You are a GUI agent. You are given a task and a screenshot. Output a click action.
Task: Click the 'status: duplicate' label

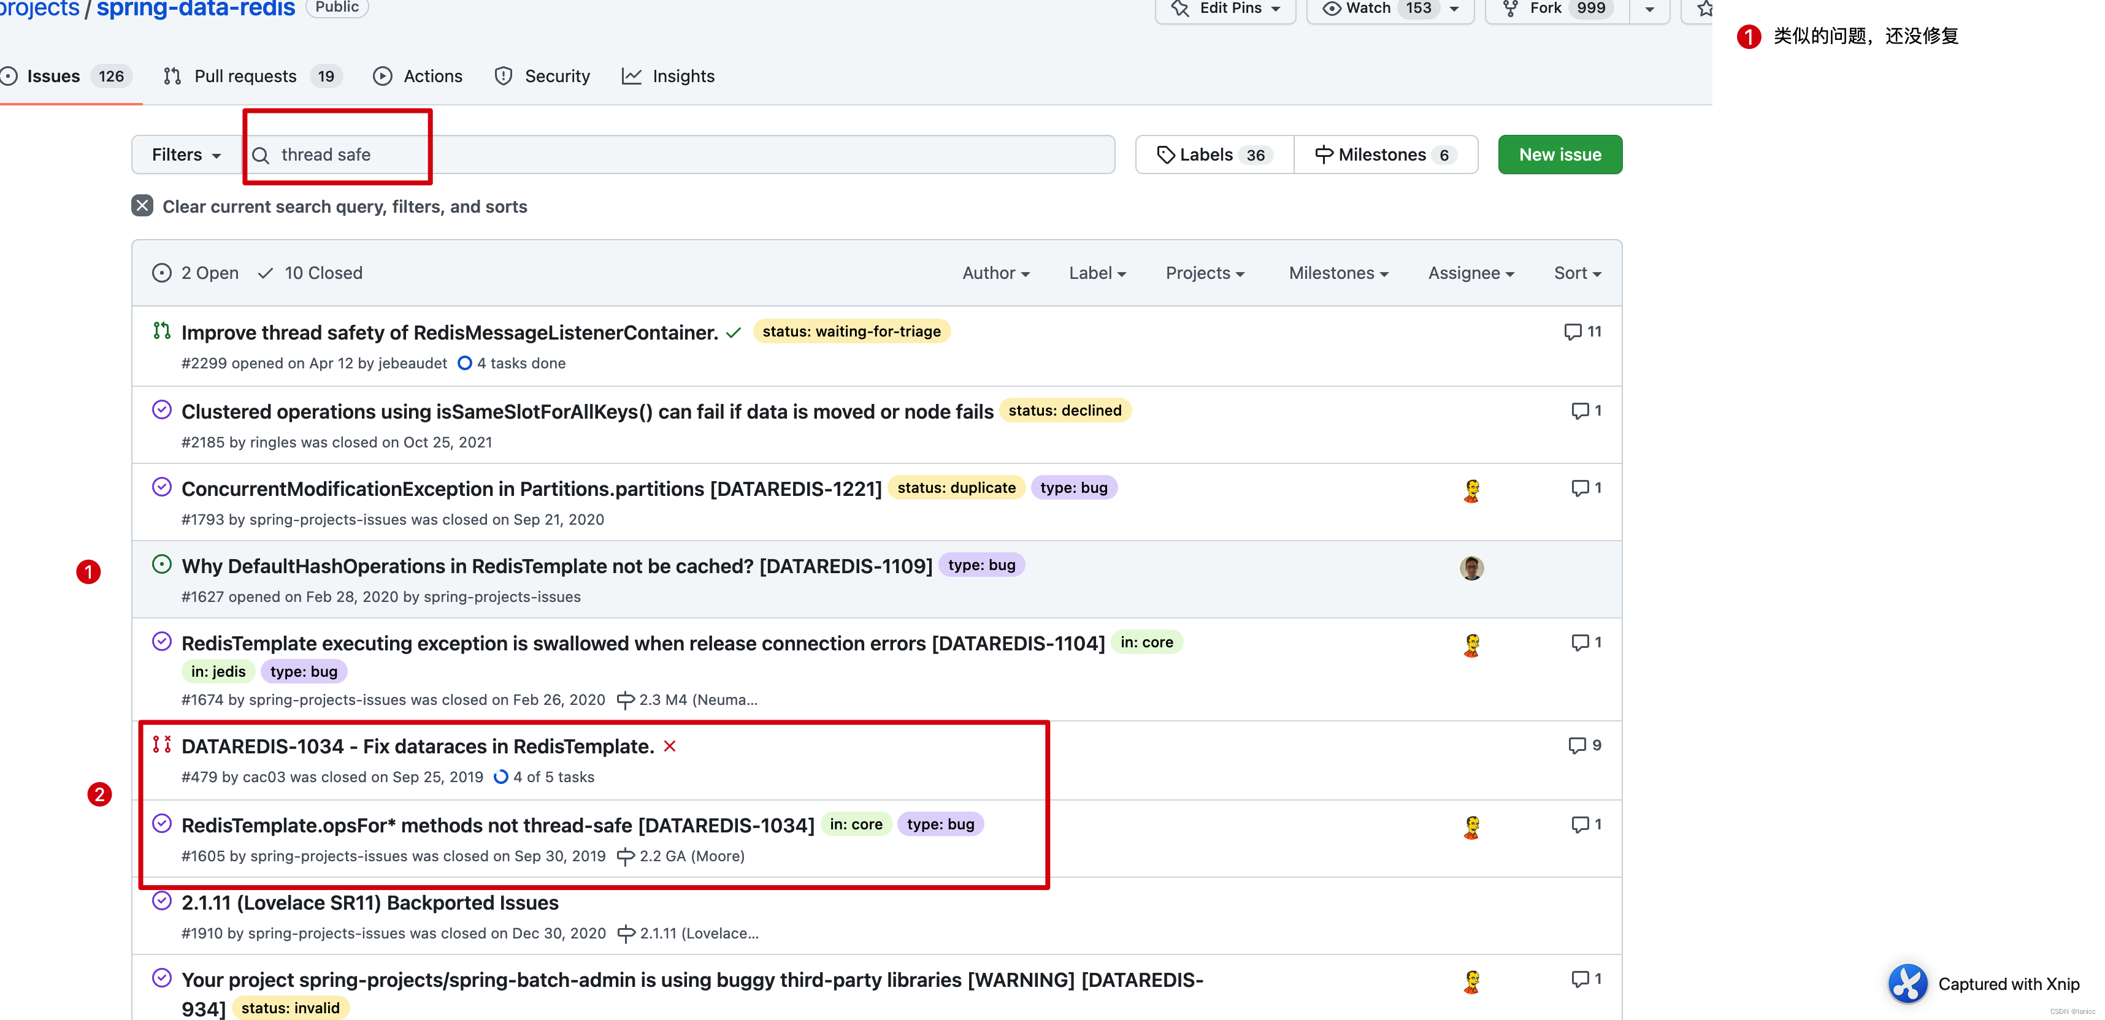click(x=956, y=487)
